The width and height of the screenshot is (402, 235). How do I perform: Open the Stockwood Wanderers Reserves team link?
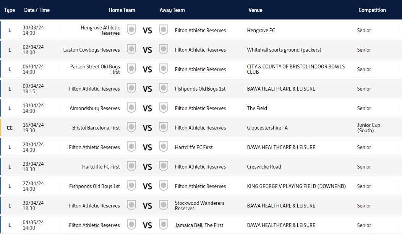199,206
